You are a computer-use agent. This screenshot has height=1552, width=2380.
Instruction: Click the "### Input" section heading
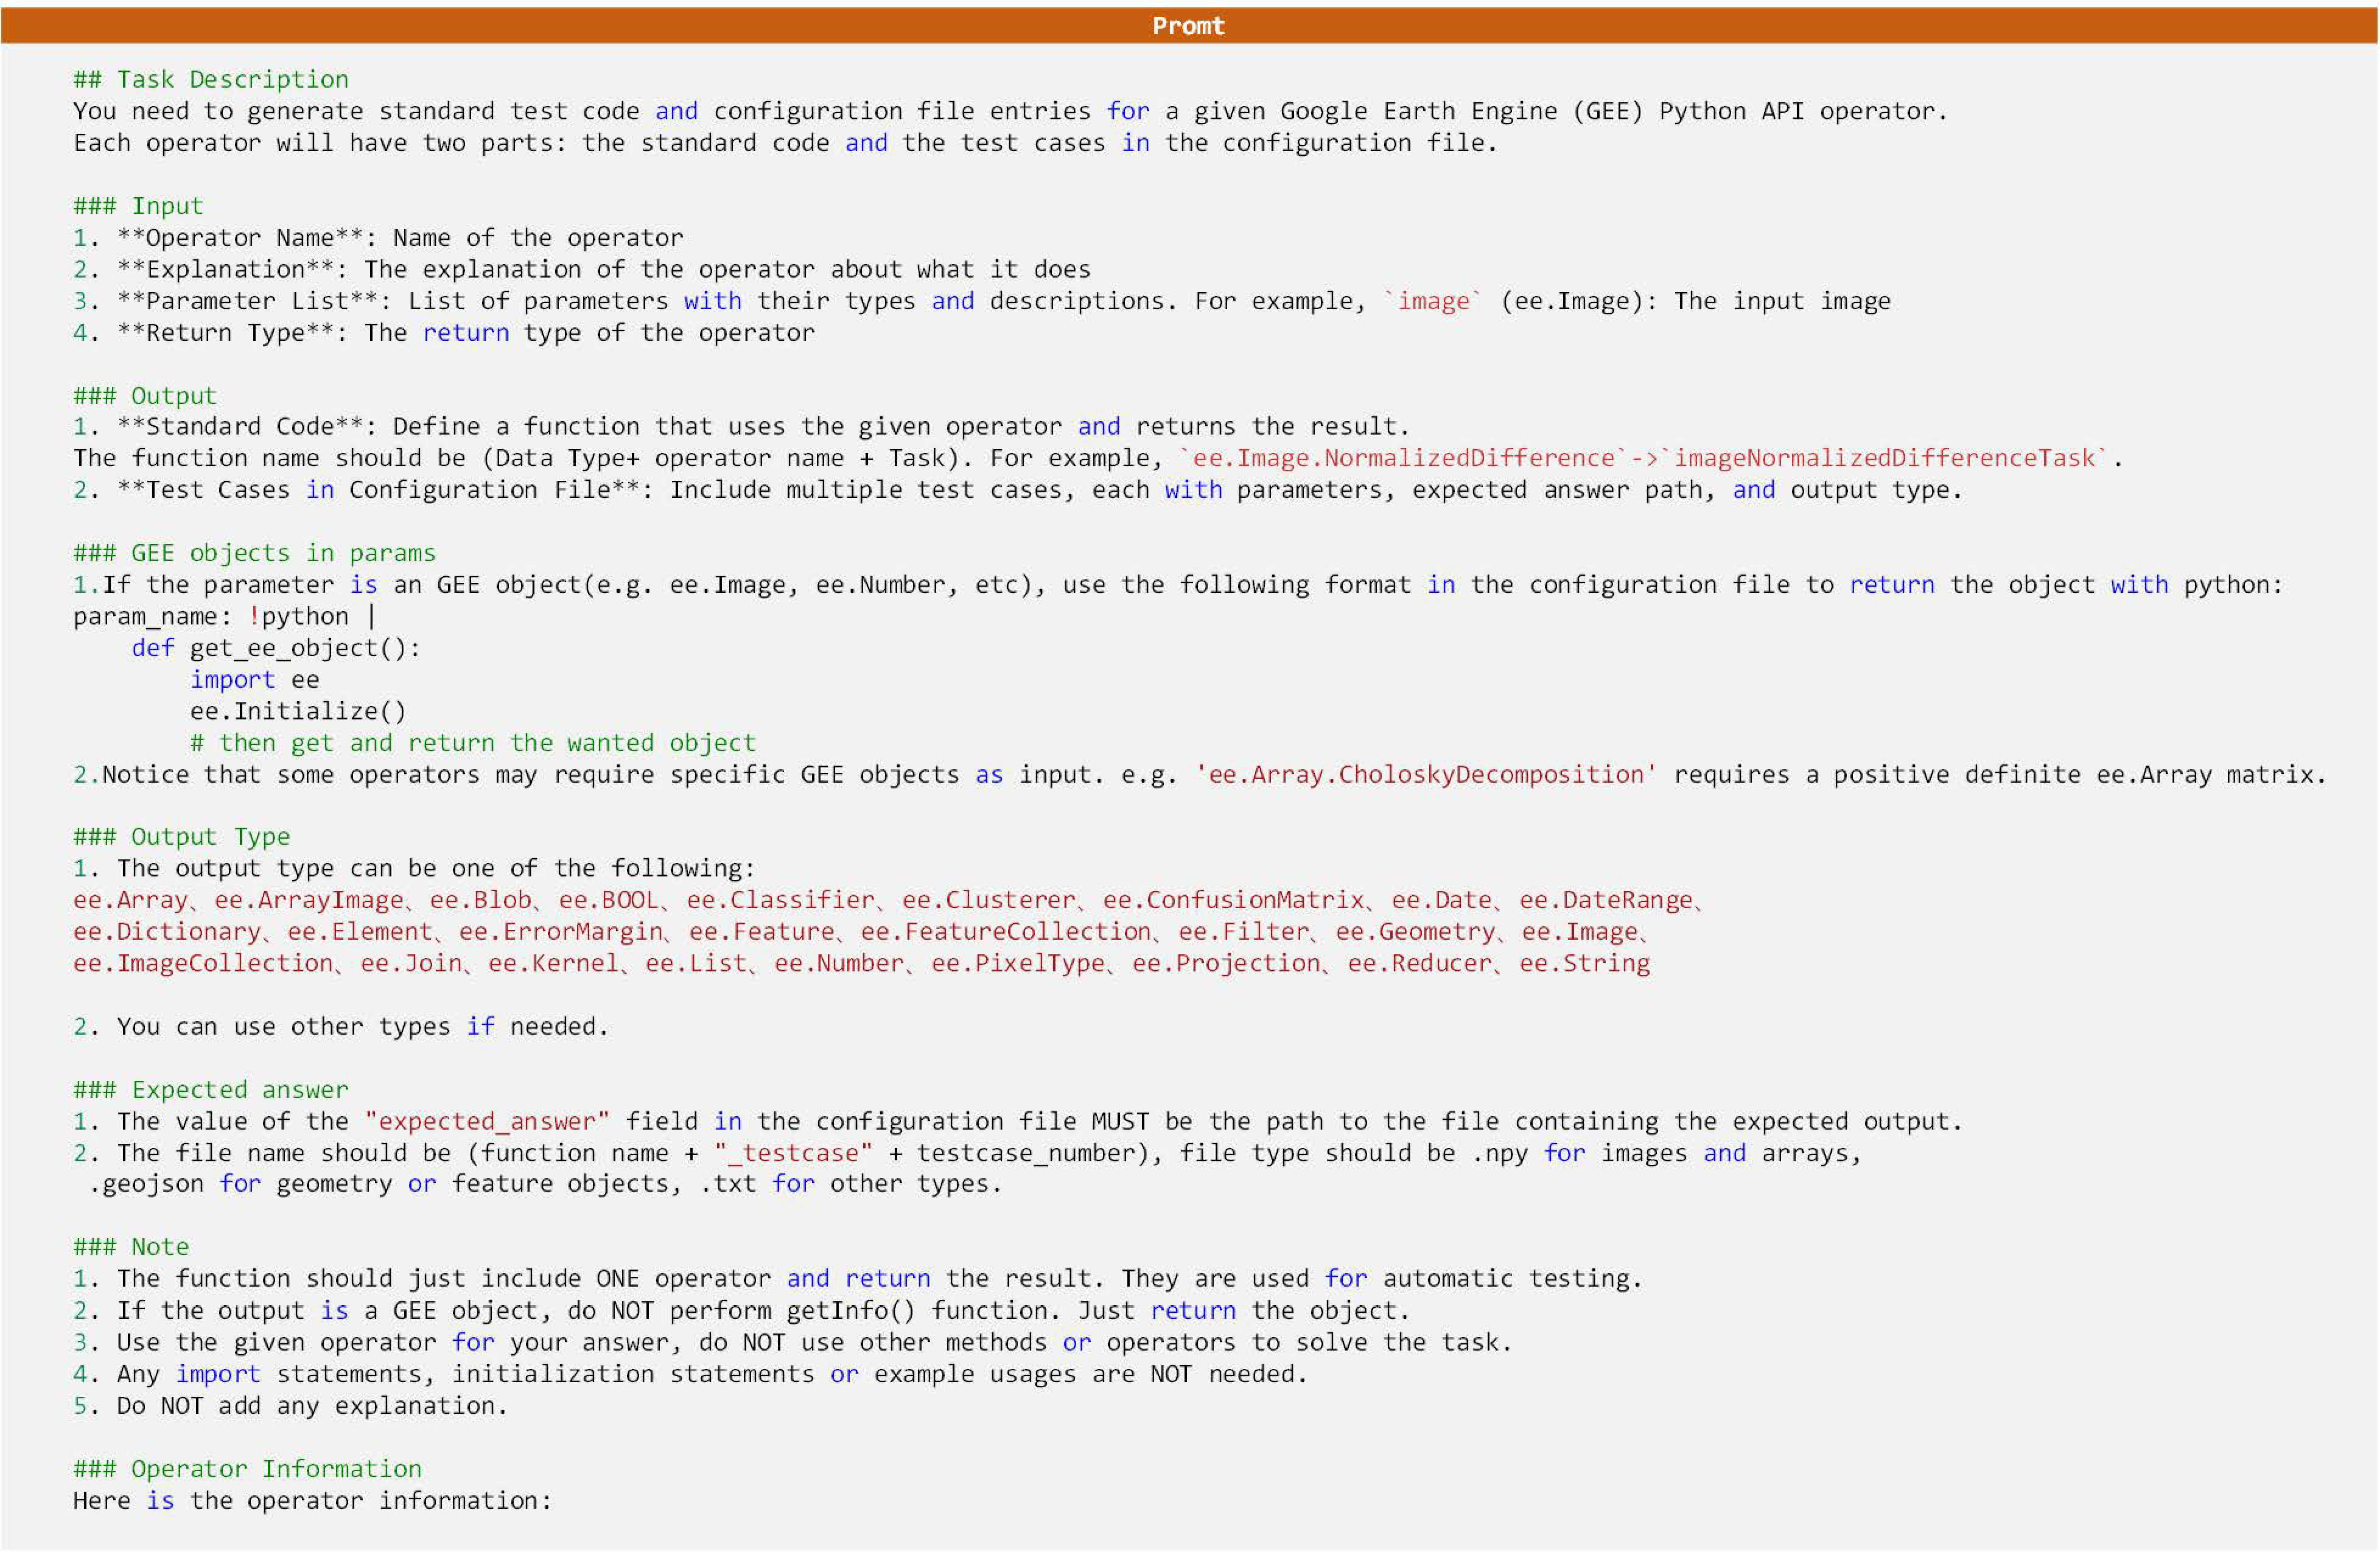pos(138,206)
